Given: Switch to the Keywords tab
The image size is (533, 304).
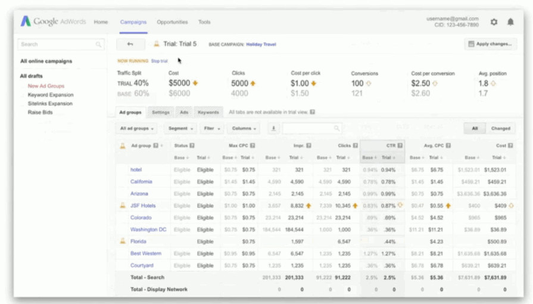Looking at the screenshot, I should (208, 112).
